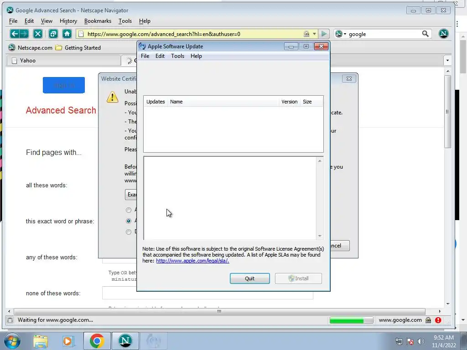
Task: Select the first radio button in the certificate dialog
Action: [128, 210]
